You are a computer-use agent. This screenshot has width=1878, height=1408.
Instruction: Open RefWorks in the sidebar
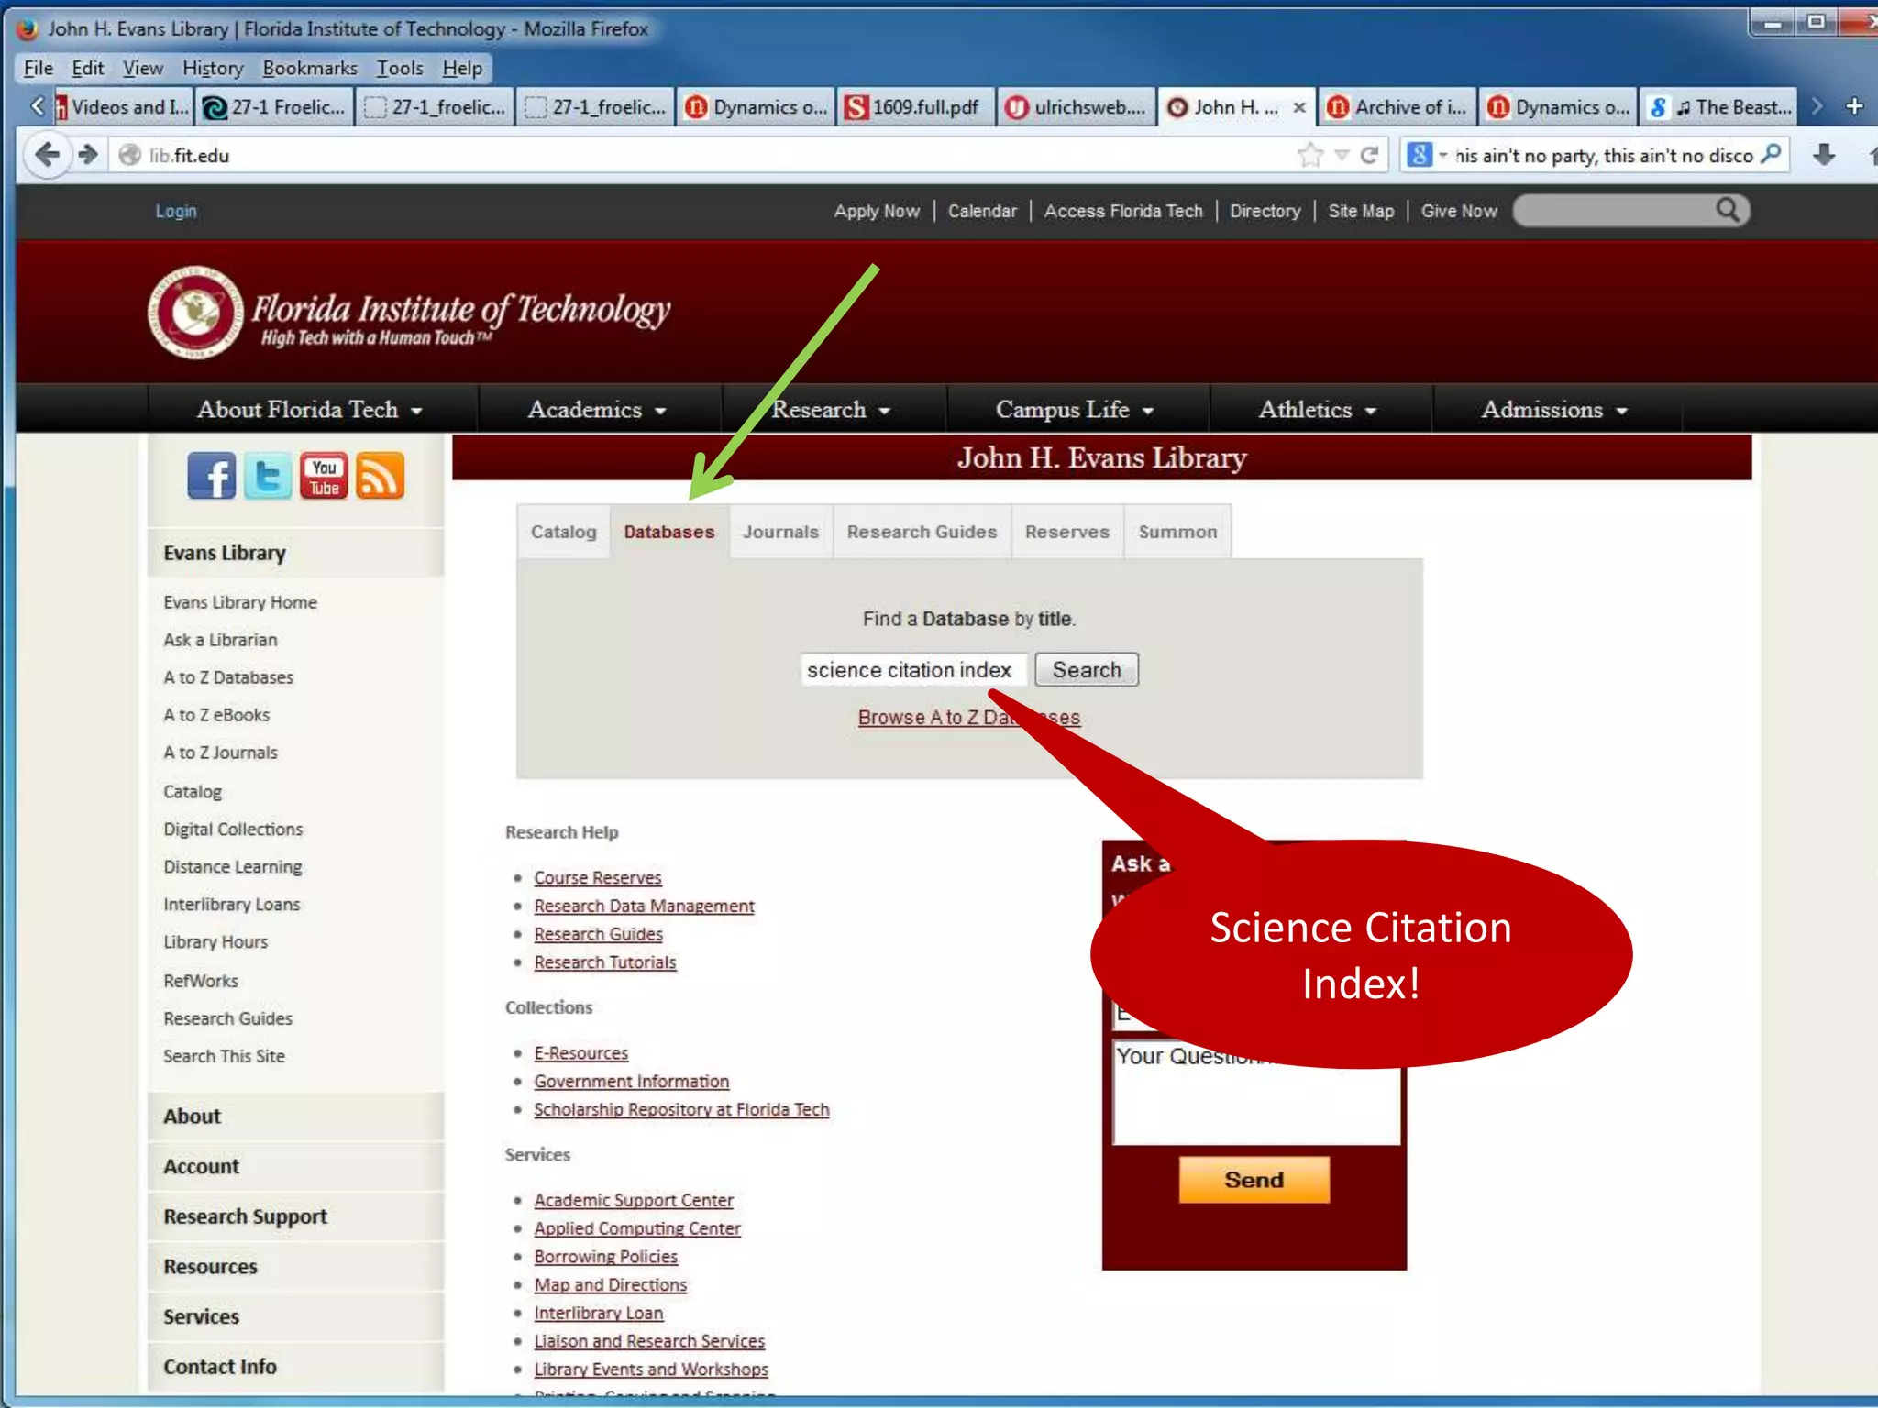(x=200, y=981)
